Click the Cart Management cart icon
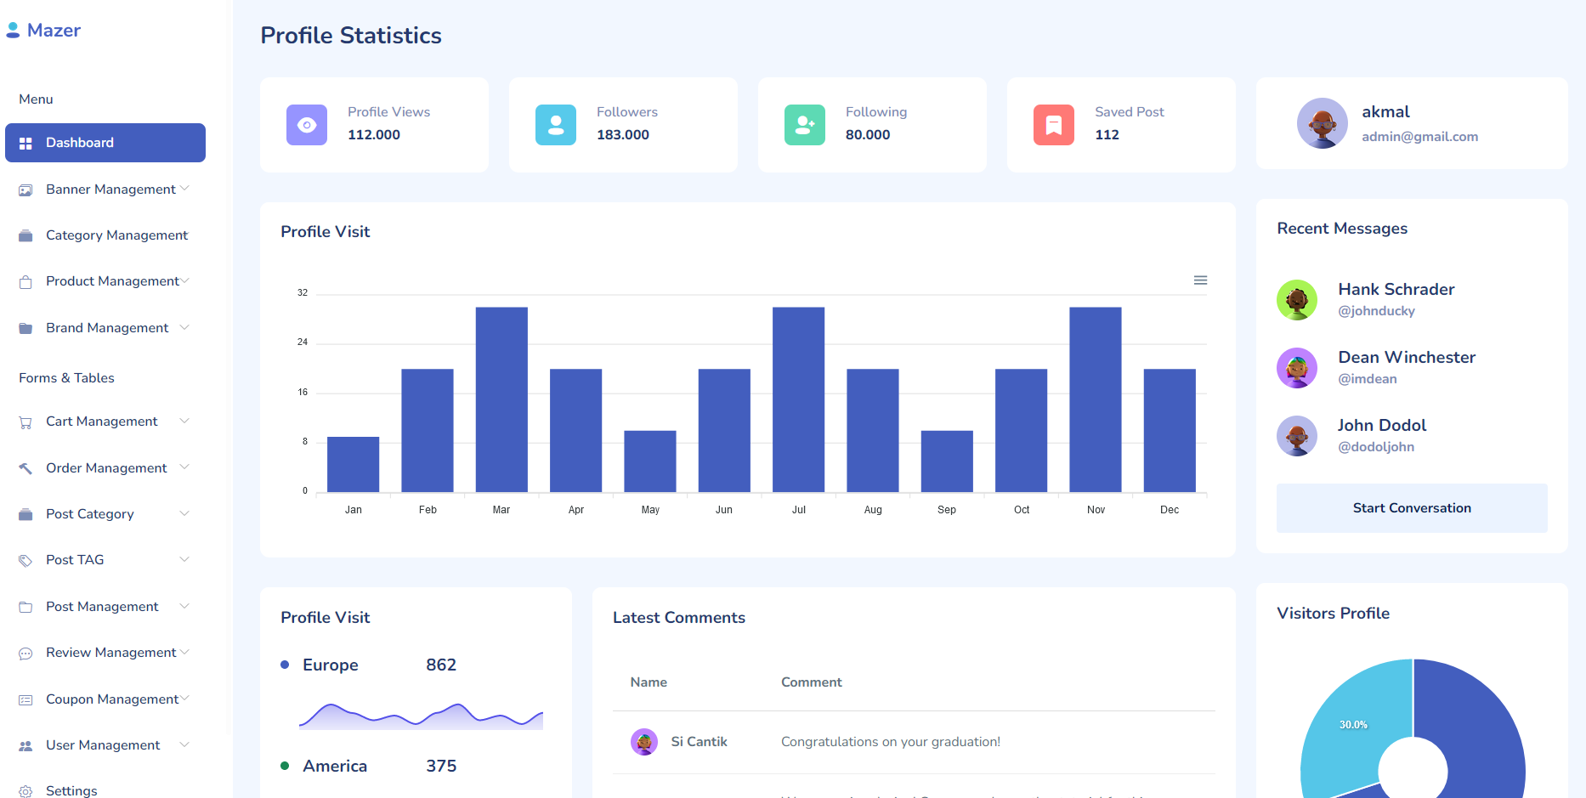The image size is (1586, 798). (25, 422)
